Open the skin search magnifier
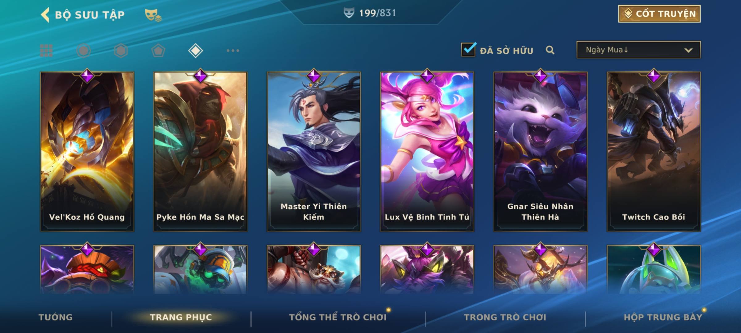 pyautogui.click(x=550, y=50)
